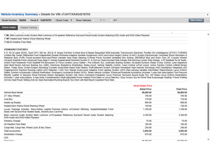This screenshot has height=157, width=210.
Task: Click the All Weather Floor Mats option row 2Q
Action: pyautogui.click(x=96, y=42)
